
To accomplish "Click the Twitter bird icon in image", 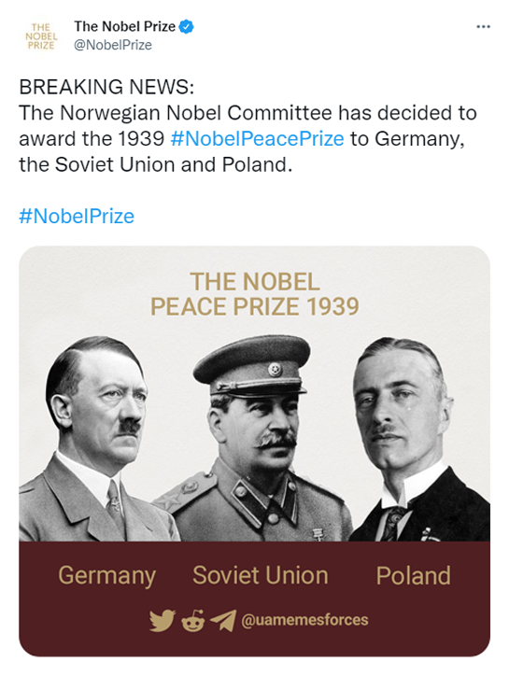I will pos(163,620).
